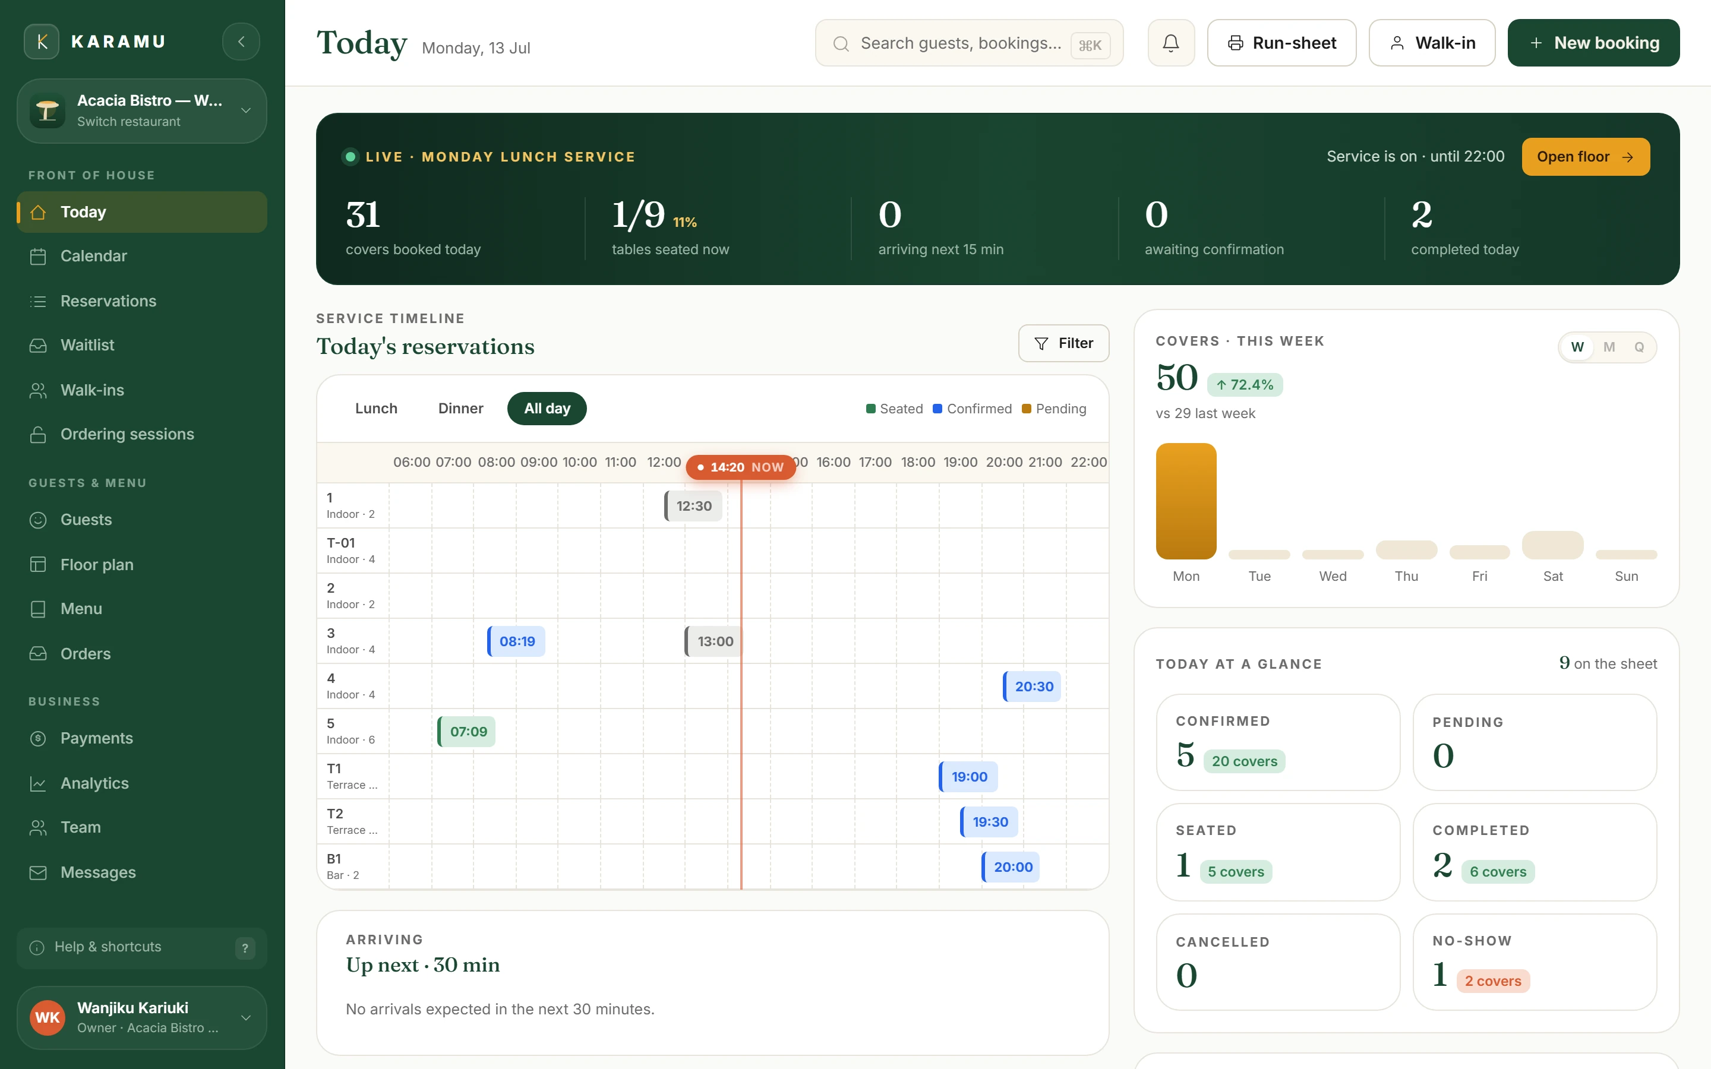This screenshot has width=1711, height=1069.
Task: Click the Orders tray icon
Action: (x=38, y=653)
